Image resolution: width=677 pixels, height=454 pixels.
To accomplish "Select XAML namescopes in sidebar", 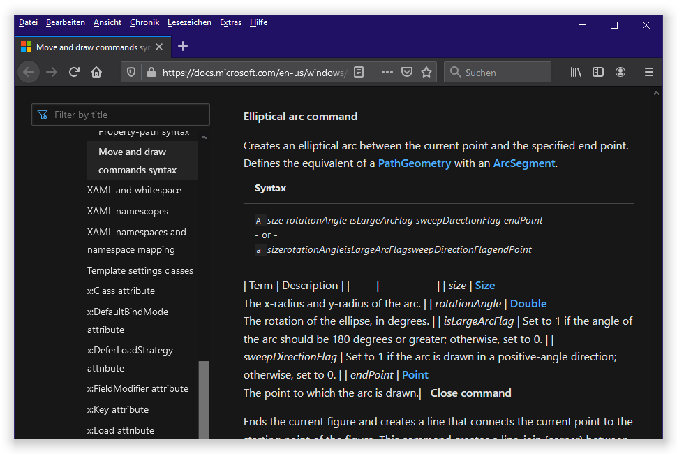I will (x=128, y=211).
